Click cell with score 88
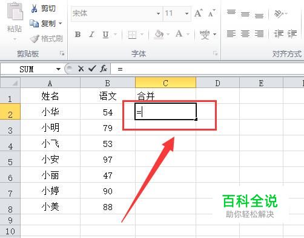Image resolution: width=304 pixels, height=238 pixels. coord(108,207)
